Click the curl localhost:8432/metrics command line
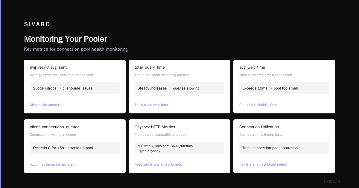This screenshot has width=359, height=188. click(165, 146)
